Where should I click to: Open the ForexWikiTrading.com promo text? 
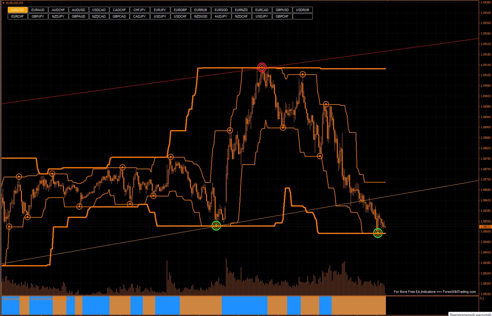[435, 292]
